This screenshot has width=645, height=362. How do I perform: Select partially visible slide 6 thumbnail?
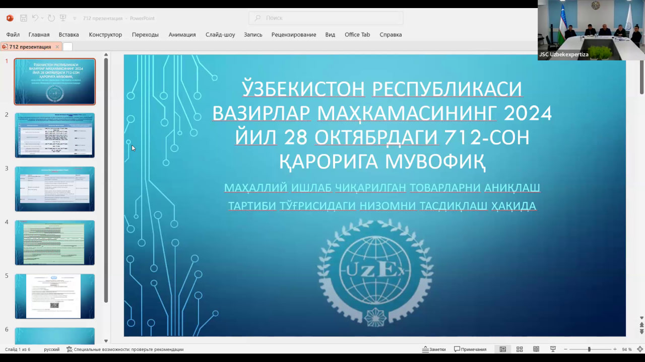click(54, 336)
